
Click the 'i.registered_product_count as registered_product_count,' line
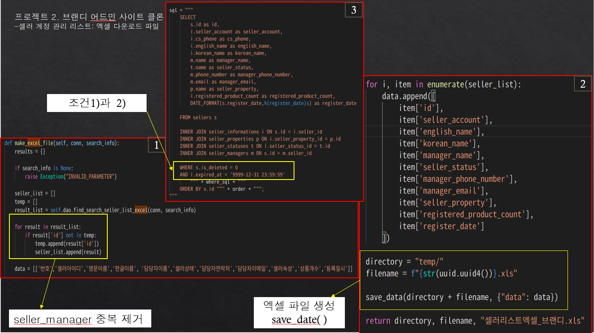263,96
